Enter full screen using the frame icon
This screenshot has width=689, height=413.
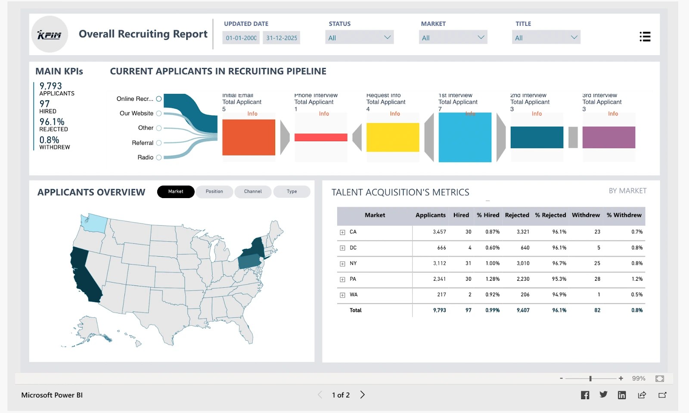(660, 378)
